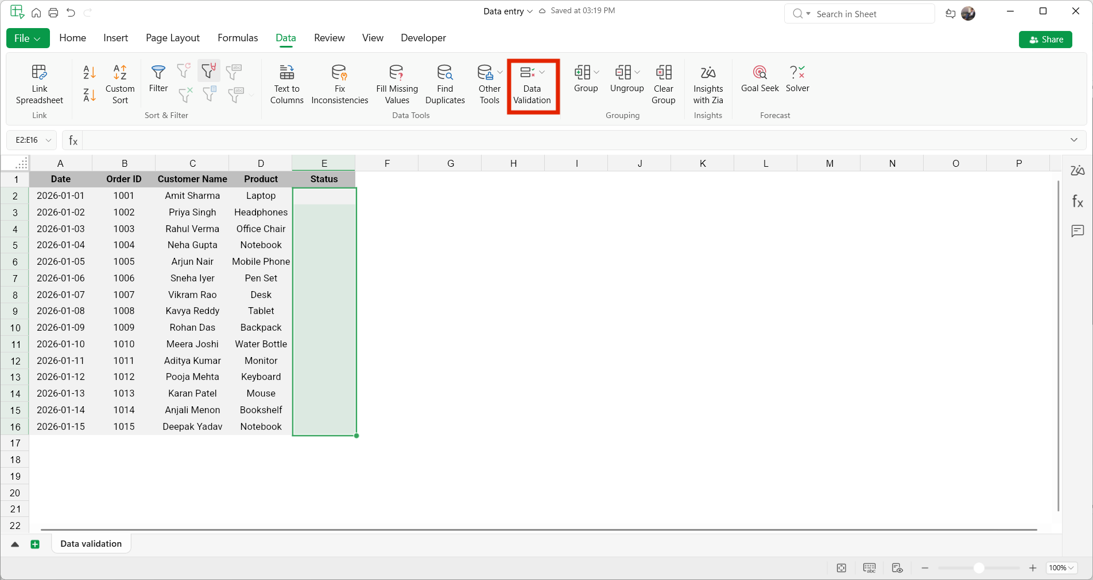Toggle the functions panel in right sidebar
The width and height of the screenshot is (1093, 580).
(x=1078, y=201)
